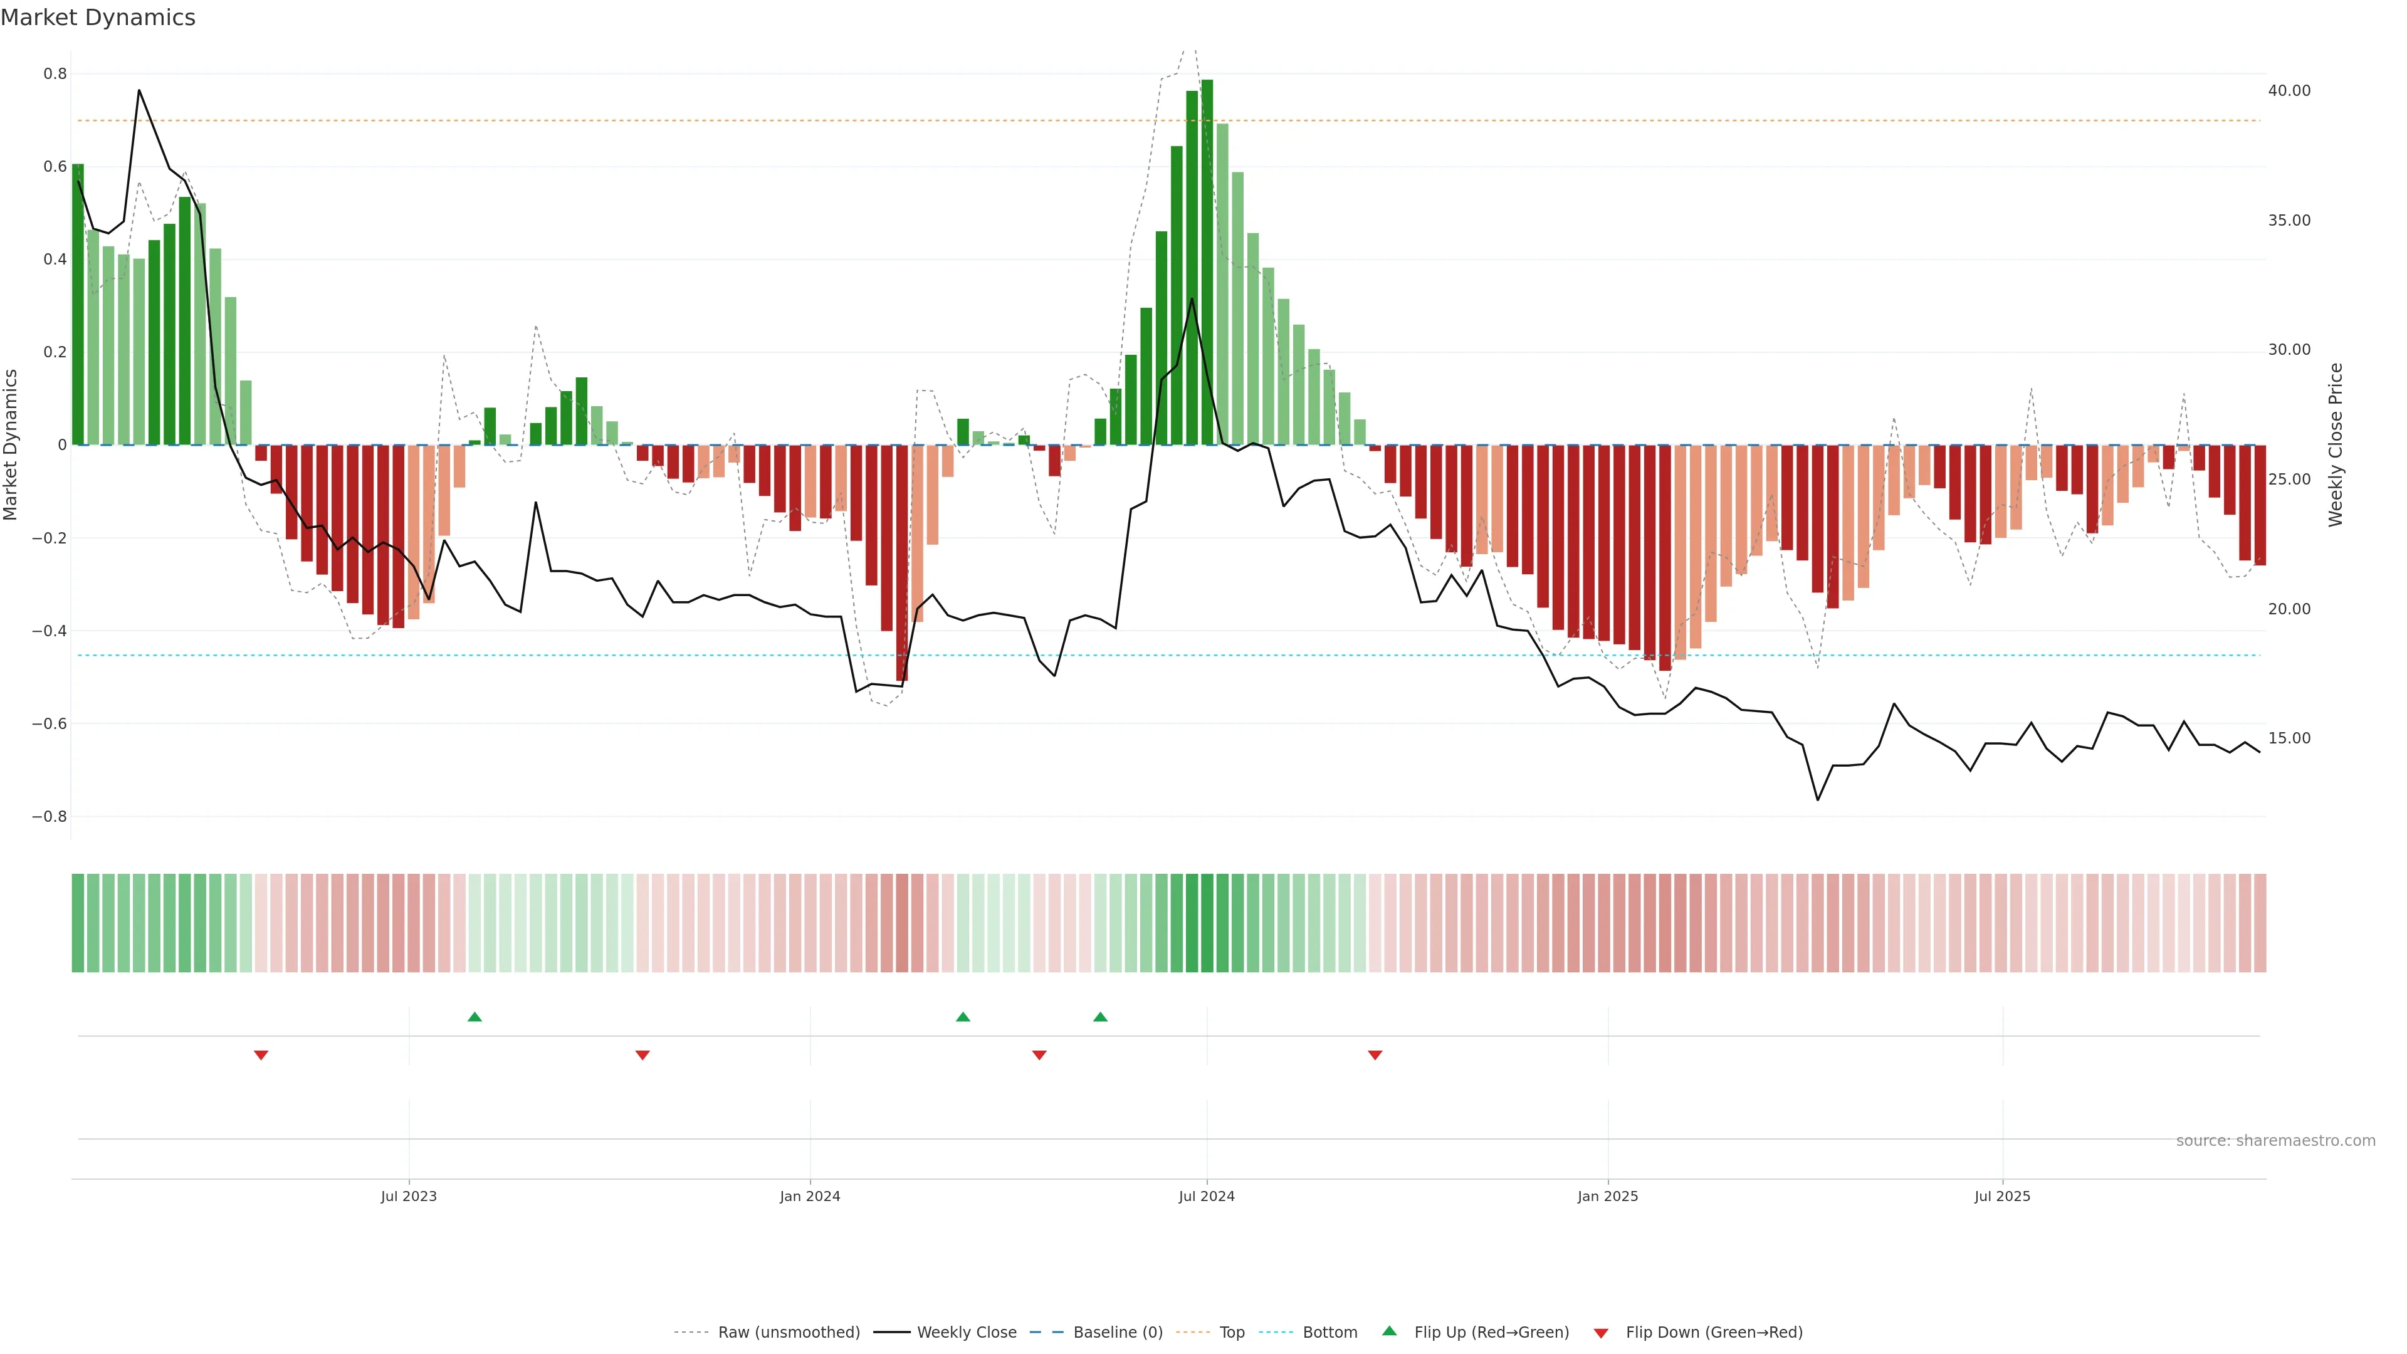This screenshot has width=2407, height=1354.
Task: Click the green flip-up marker just after Jan 2024
Action: (963, 1017)
